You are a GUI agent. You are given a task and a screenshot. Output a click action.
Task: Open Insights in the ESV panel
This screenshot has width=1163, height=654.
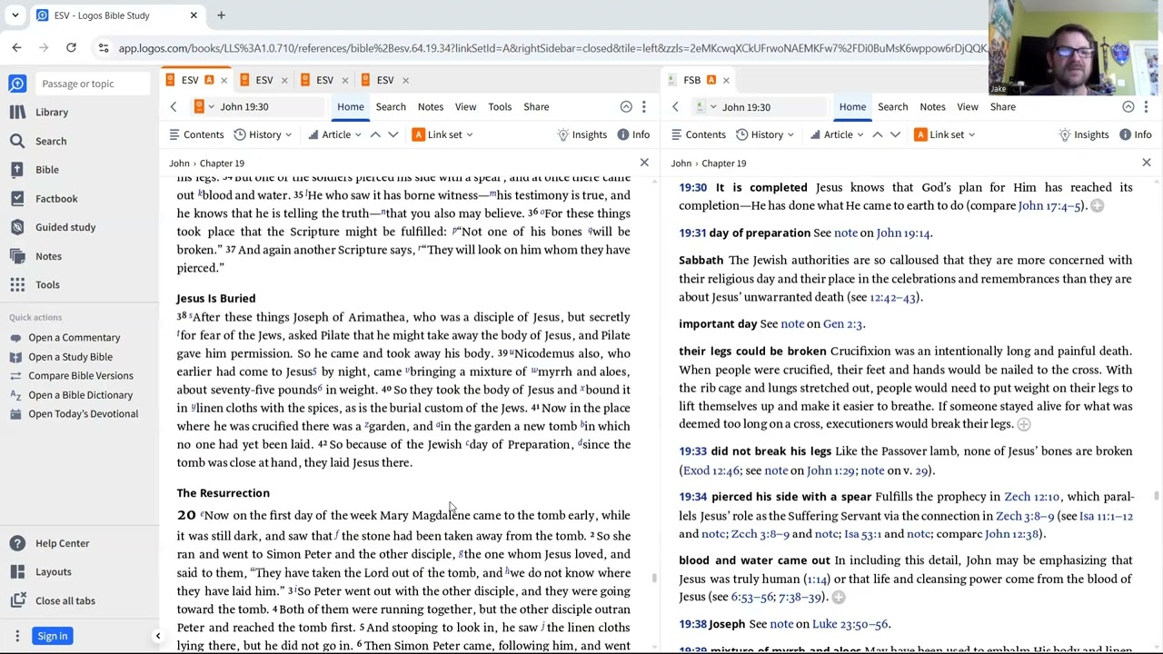coord(581,134)
